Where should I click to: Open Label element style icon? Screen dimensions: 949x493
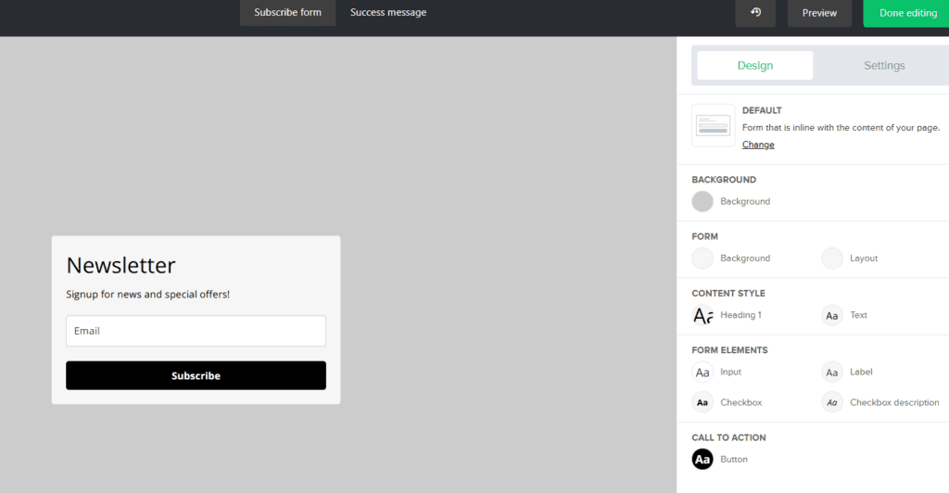click(832, 373)
